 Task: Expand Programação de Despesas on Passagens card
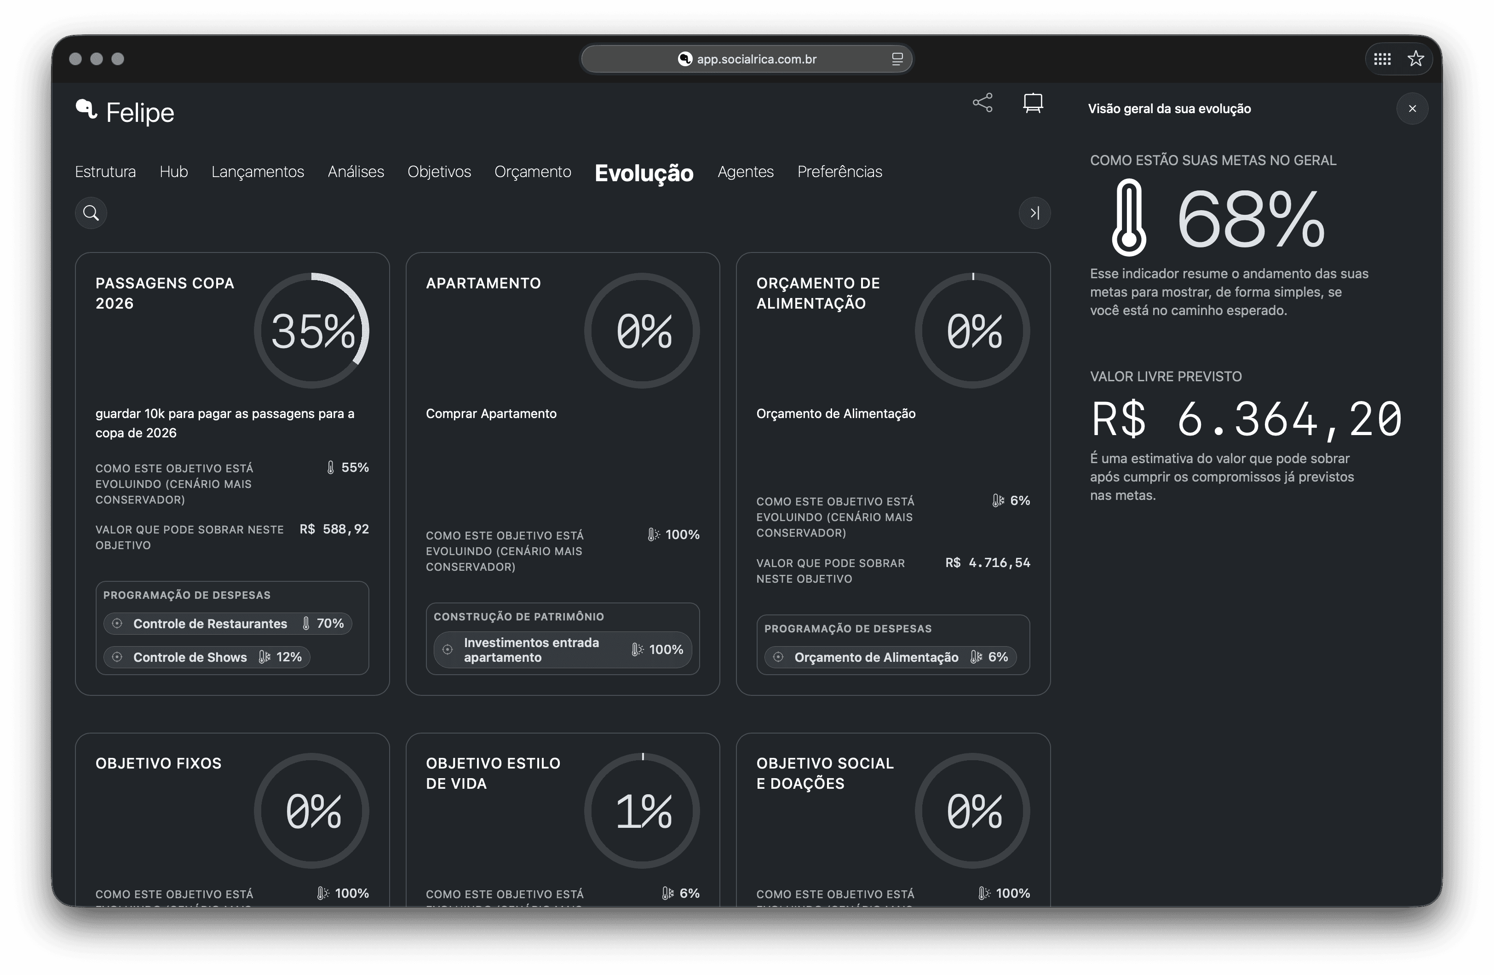(186, 595)
